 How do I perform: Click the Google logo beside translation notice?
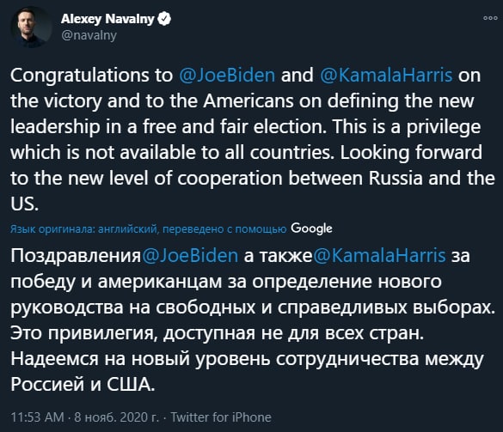[311, 228]
